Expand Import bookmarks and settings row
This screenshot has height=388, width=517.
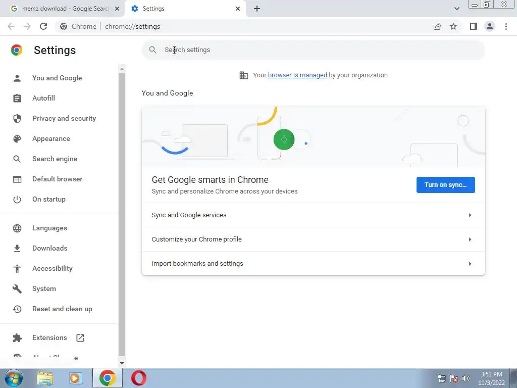point(313,263)
